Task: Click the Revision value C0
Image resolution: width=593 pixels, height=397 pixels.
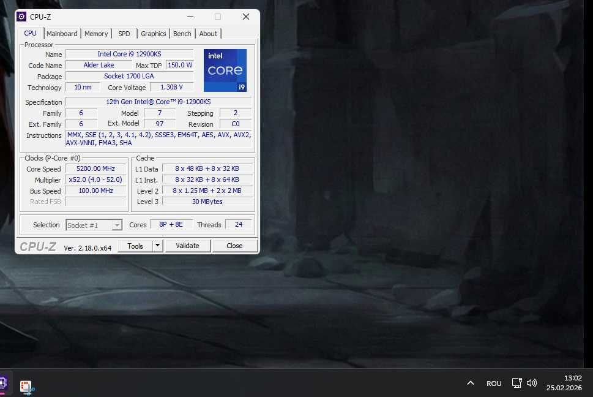Action: tap(236, 124)
